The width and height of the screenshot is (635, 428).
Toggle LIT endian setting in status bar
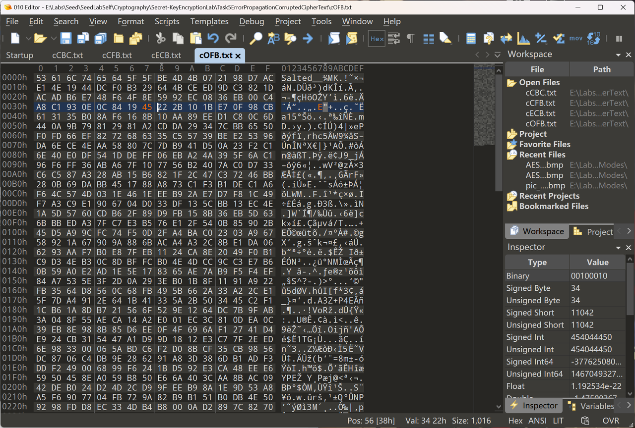[x=558, y=420]
